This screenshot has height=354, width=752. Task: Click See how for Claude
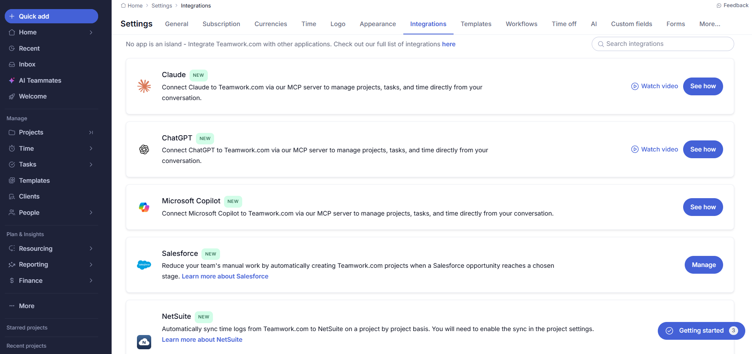click(x=703, y=86)
